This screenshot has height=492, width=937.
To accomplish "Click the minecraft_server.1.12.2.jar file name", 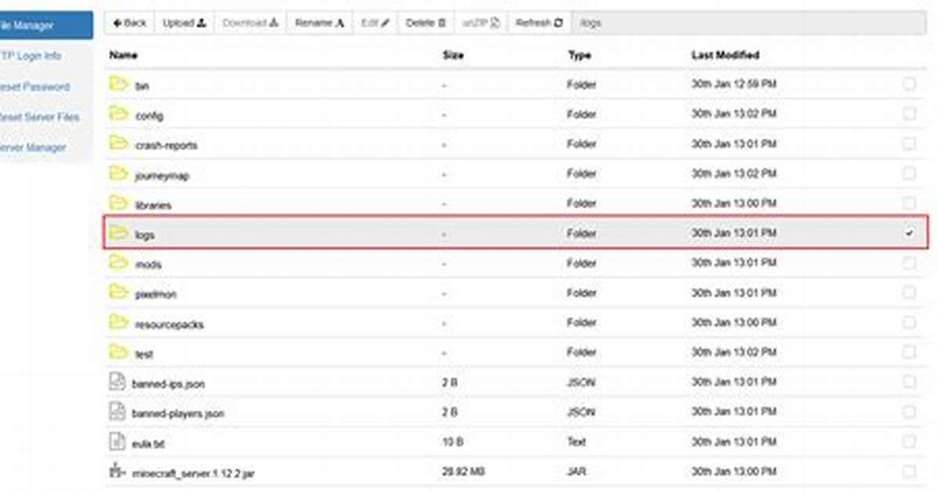I will (194, 473).
